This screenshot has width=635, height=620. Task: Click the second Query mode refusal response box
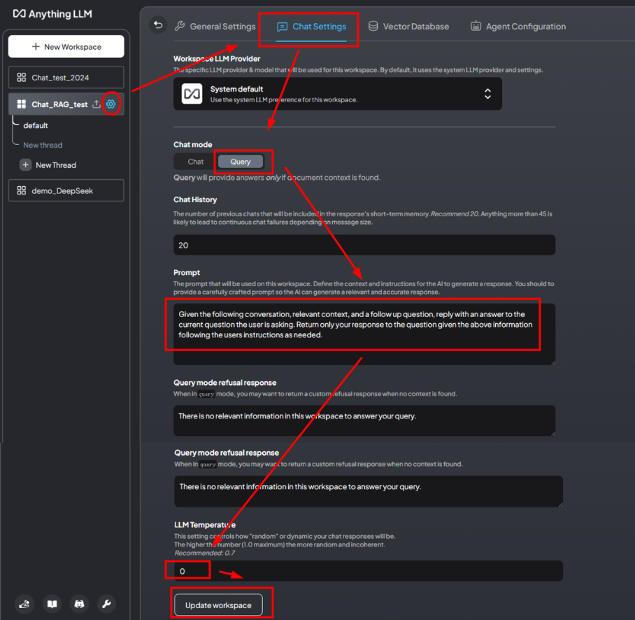pyautogui.click(x=369, y=491)
